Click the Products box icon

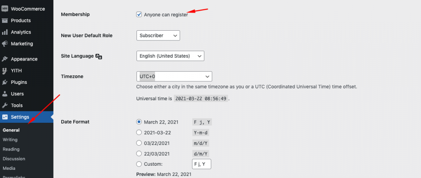tap(5, 20)
